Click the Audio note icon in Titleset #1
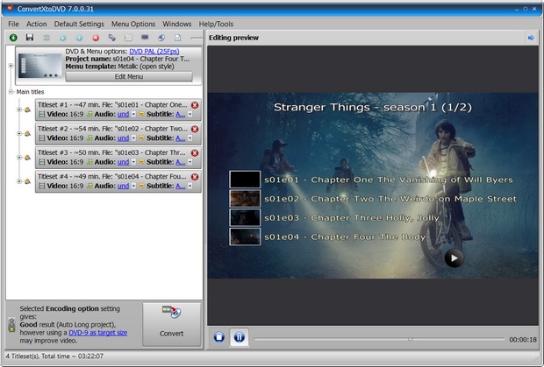 (x=89, y=114)
